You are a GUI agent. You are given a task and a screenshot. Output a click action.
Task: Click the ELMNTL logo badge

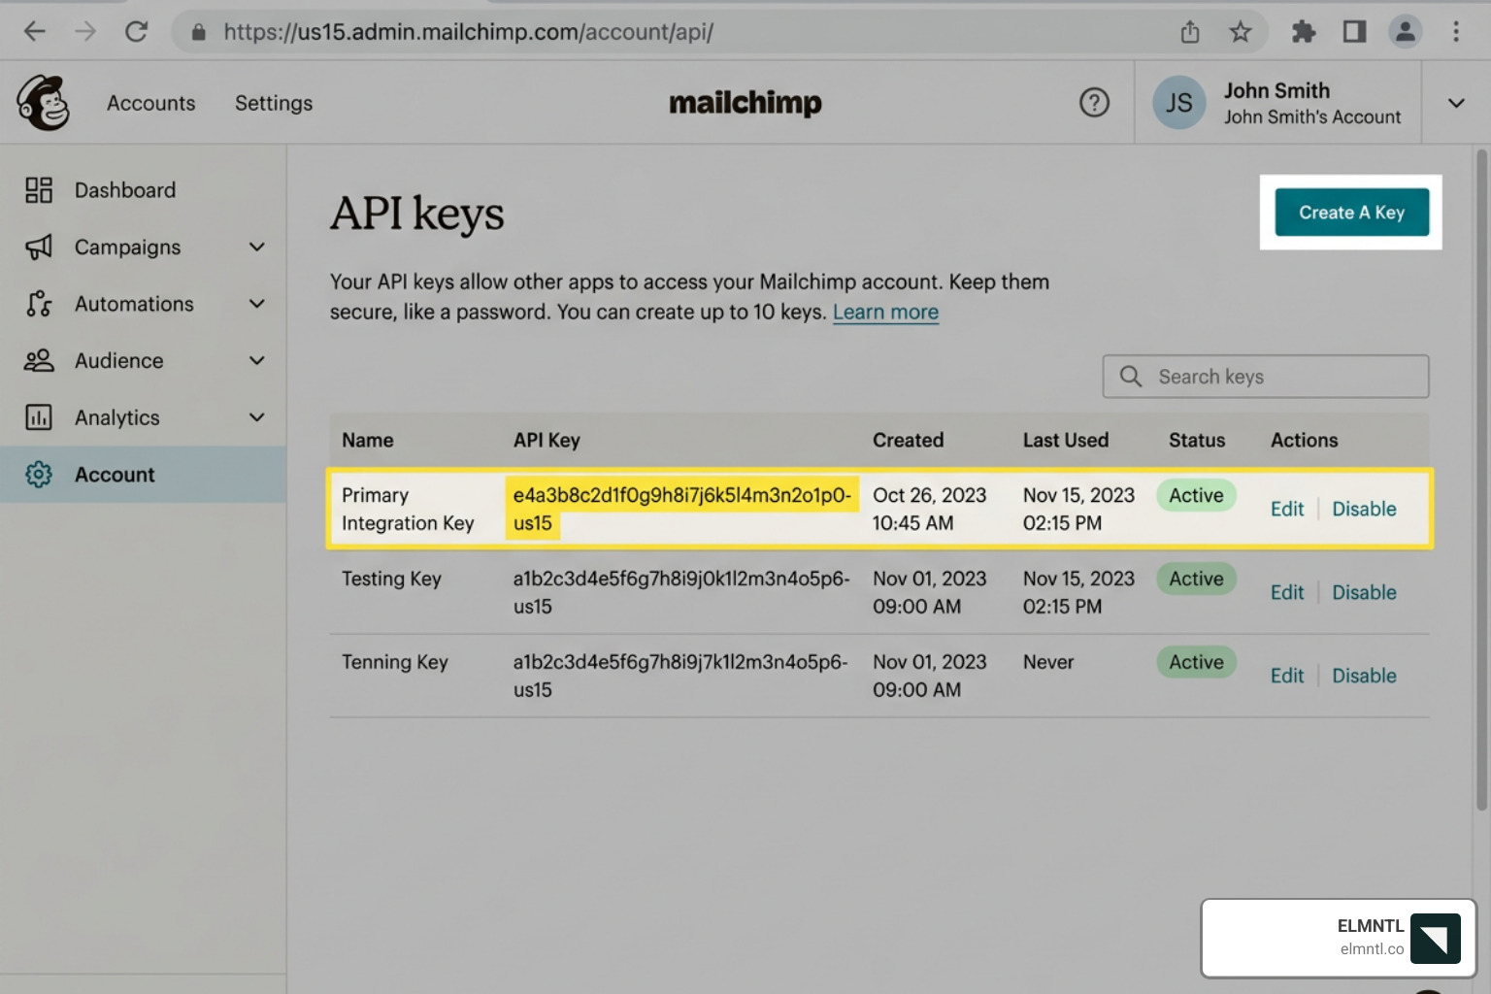click(x=1435, y=938)
